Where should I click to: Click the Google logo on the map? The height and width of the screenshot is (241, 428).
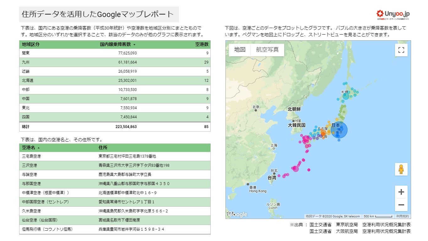[x=237, y=214]
